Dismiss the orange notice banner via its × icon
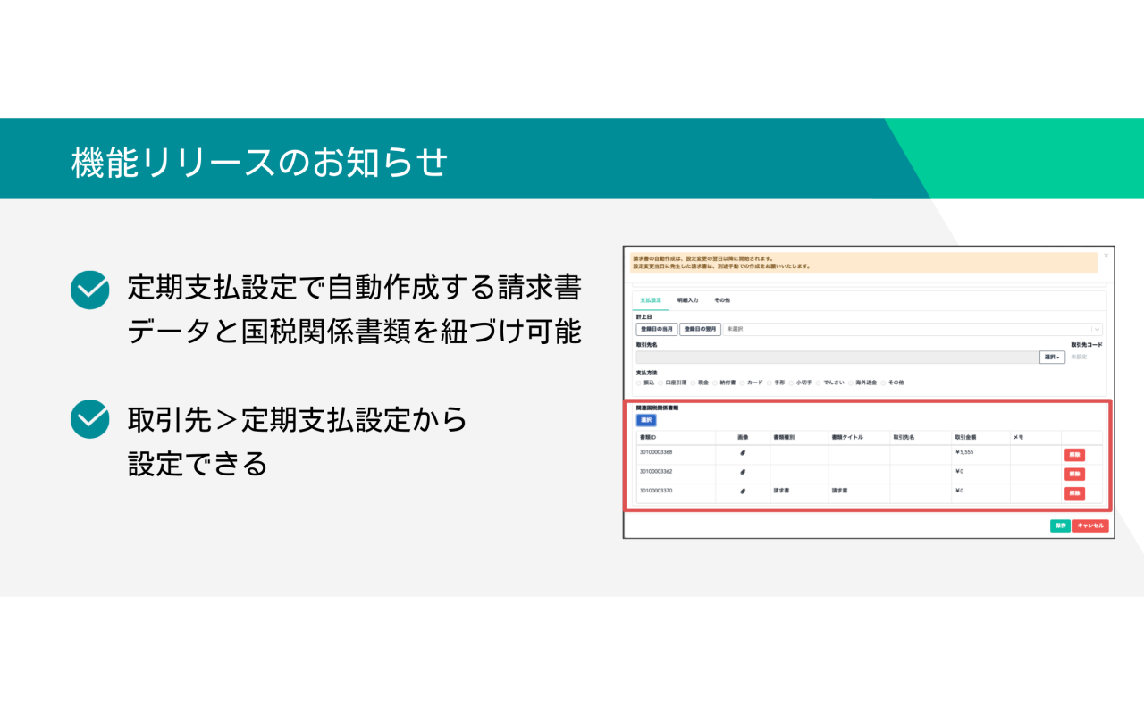 [x=1105, y=256]
